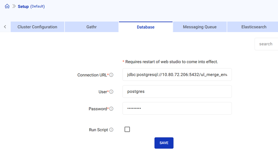Click the Run Script label text
Screen dimensions: 278x152
pyautogui.click(x=99, y=130)
